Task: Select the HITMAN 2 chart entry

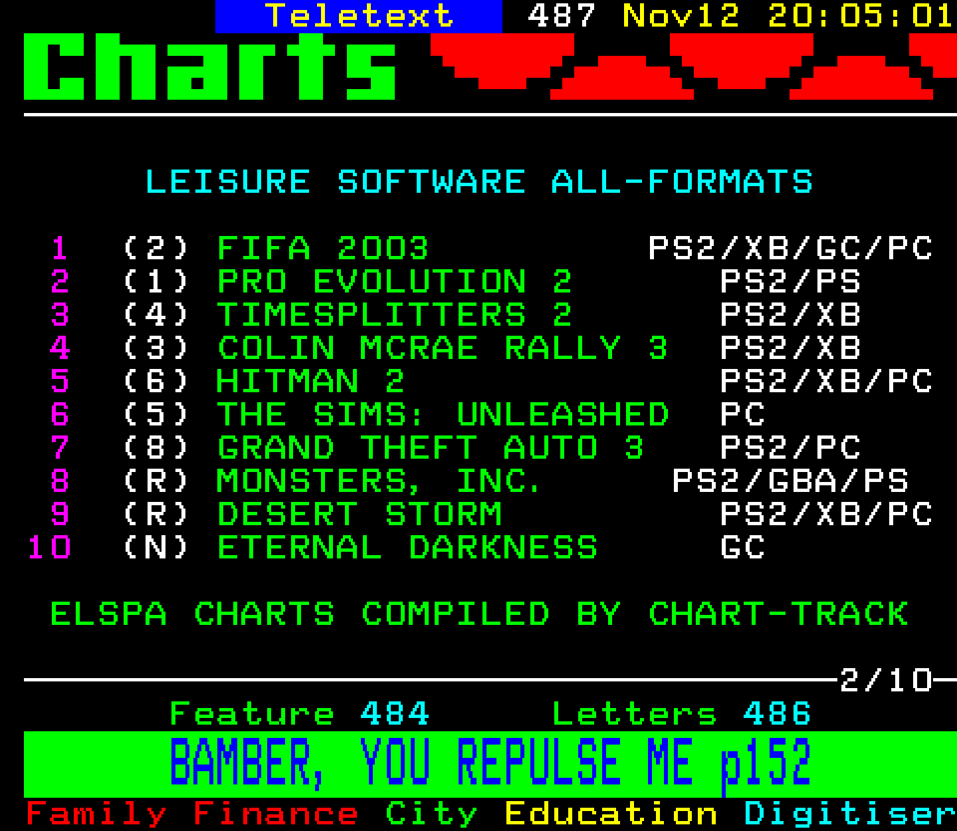Action: (x=311, y=382)
